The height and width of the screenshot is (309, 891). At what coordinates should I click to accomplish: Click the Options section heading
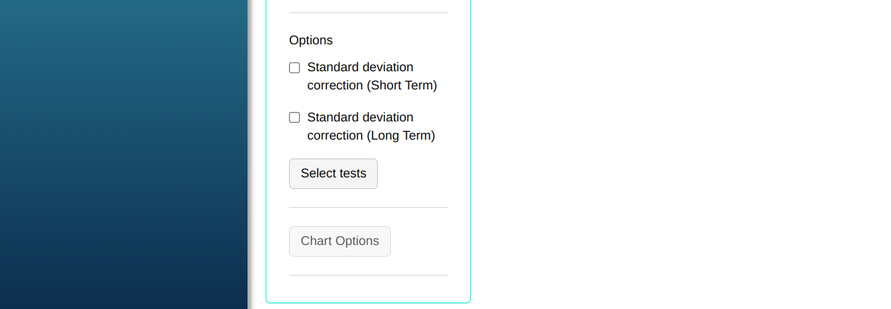click(x=311, y=41)
